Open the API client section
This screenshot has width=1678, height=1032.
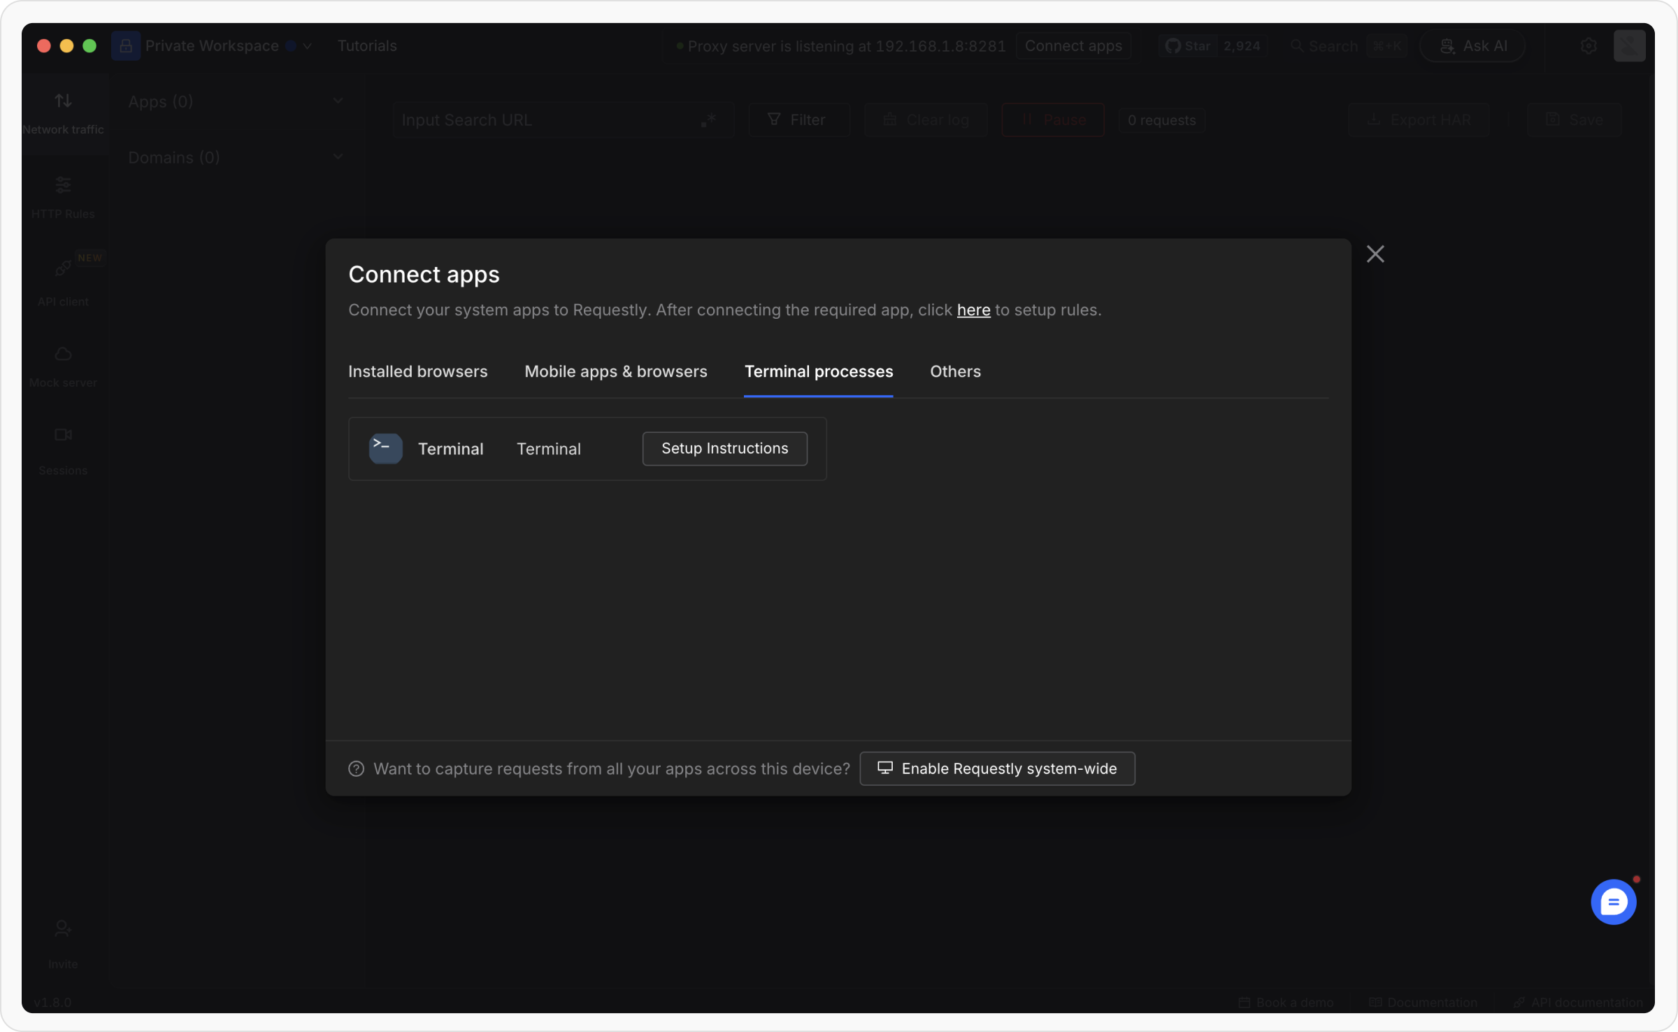[63, 269]
